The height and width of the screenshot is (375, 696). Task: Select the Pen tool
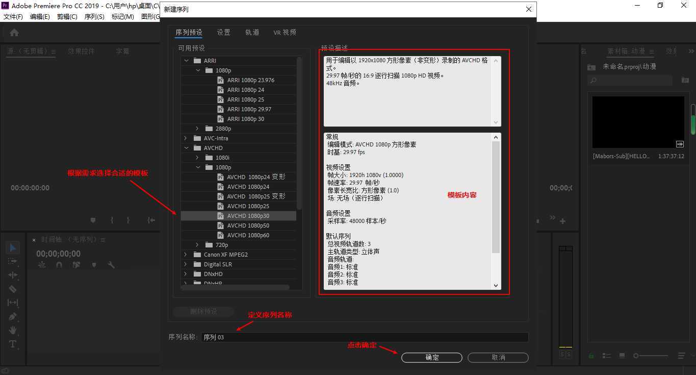[13, 316]
